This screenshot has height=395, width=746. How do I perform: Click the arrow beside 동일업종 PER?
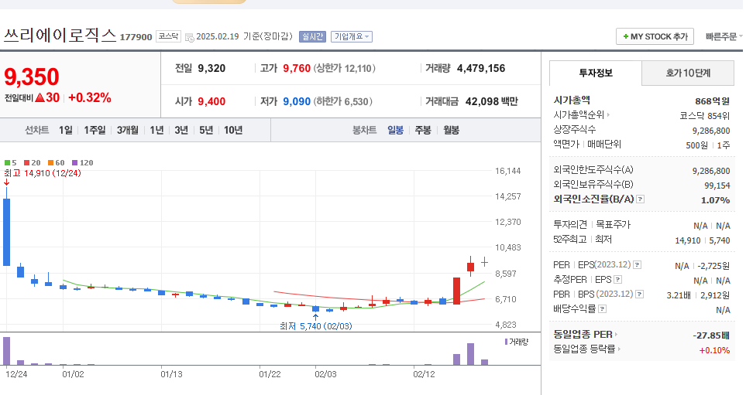(616, 334)
